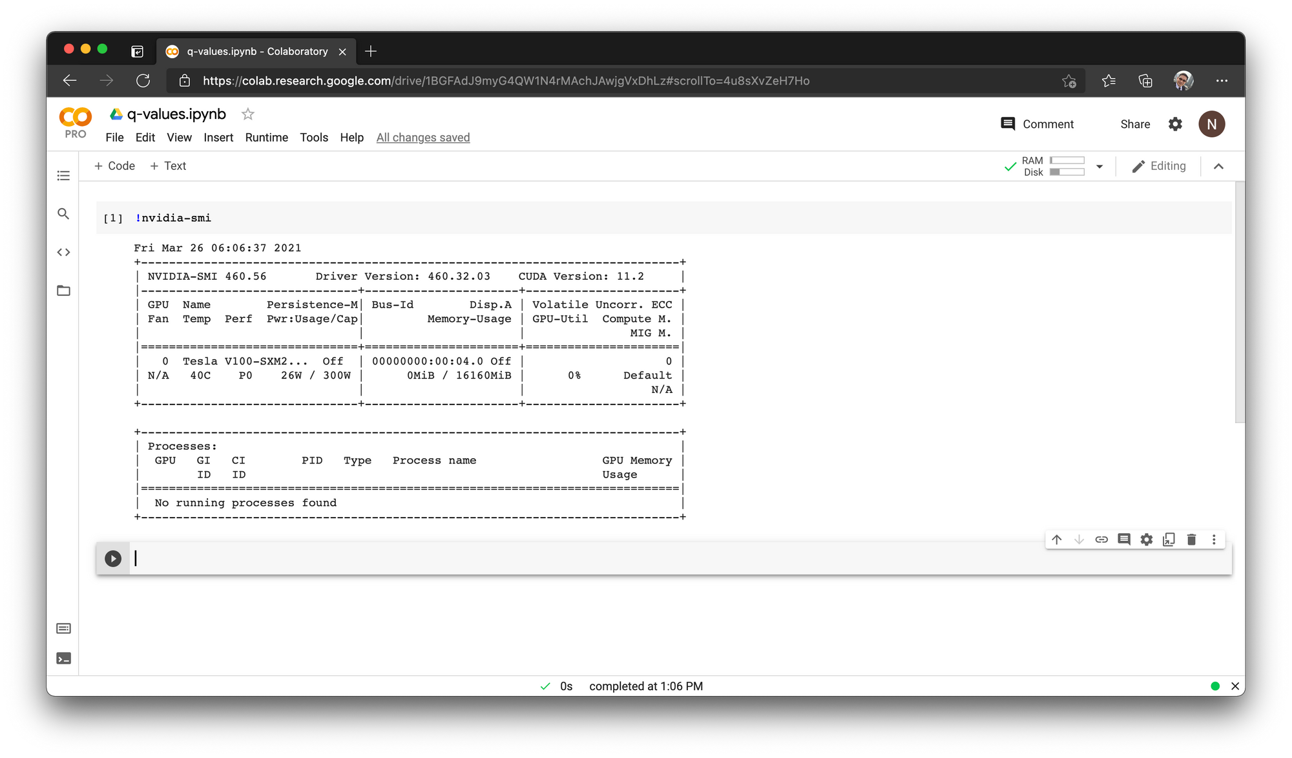Expand the RAM and Disk resources dropdown
Image resolution: width=1292 pixels, height=758 pixels.
[1099, 166]
